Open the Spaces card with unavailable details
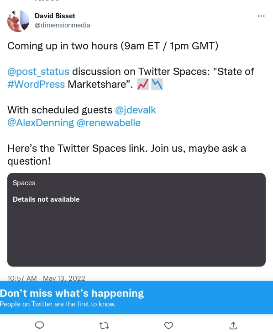 pos(136,220)
